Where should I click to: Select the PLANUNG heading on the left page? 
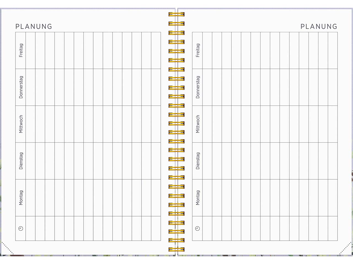(x=34, y=26)
